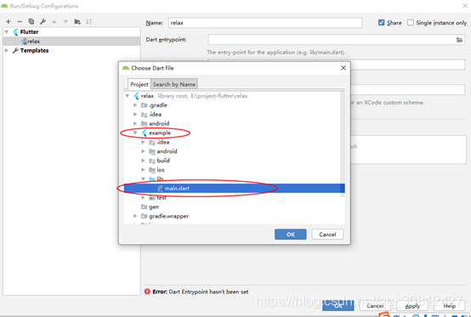This screenshot has width=471, height=317.
Task: Click the vertical scrollbar of file tree
Action: pyautogui.click(x=343, y=144)
